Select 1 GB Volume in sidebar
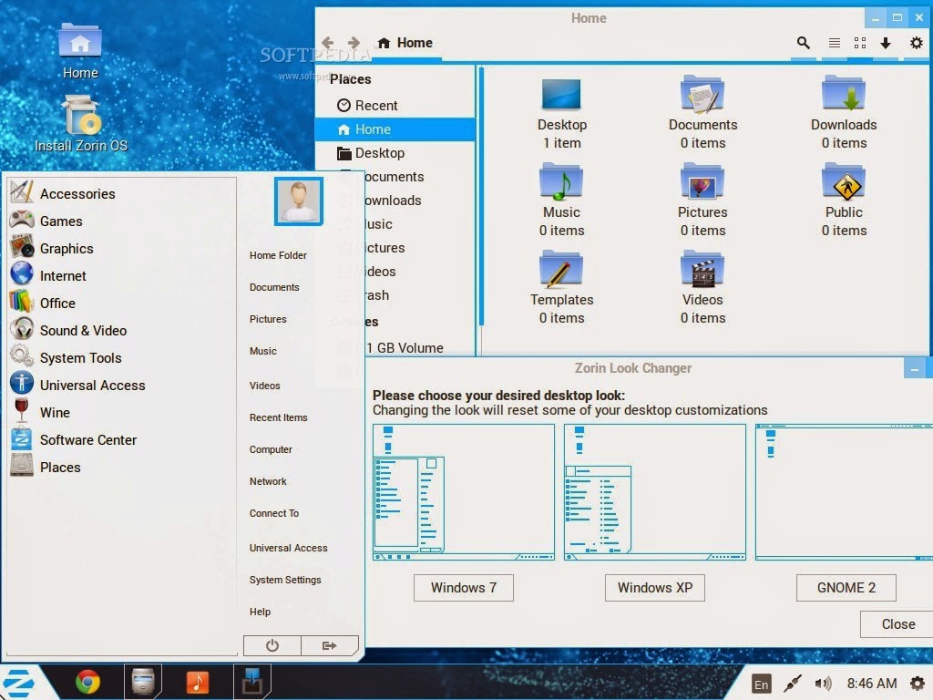Screen dimensions: 933x700 (405, 347)
